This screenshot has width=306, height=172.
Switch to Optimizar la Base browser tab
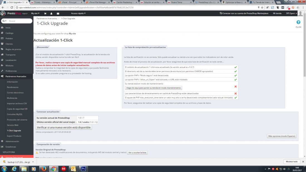tap(234, 2)
